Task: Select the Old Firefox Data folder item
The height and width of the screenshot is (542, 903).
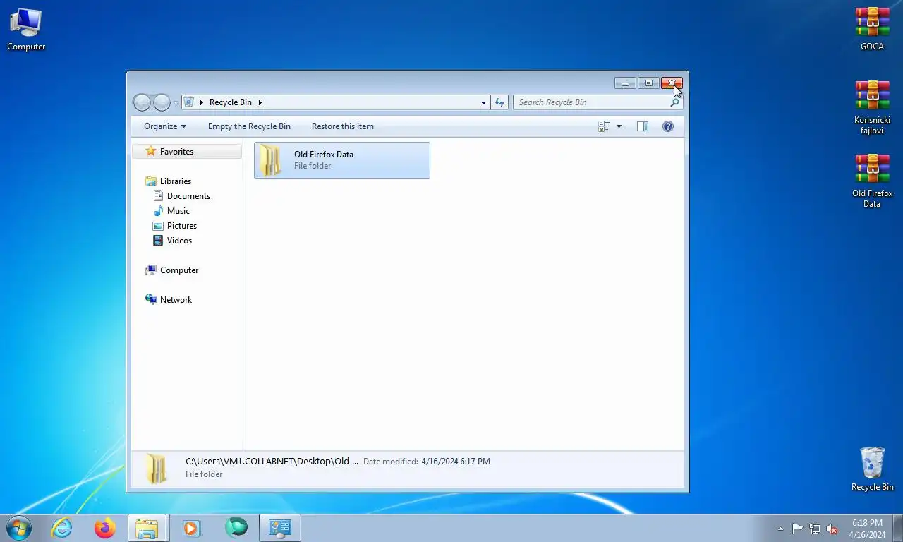Action: point(342,160)
